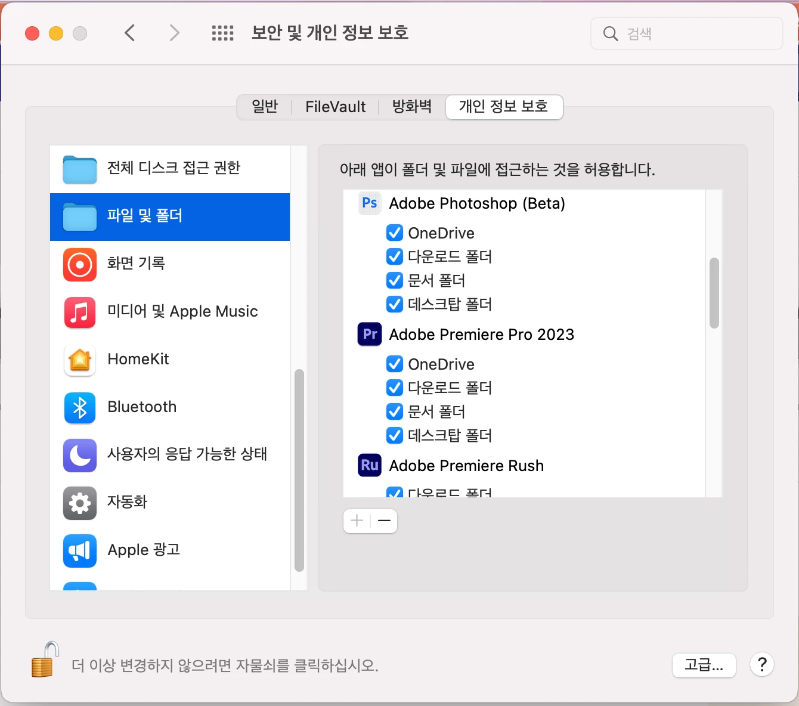Click the moon Focus icon
Screen dimensions: 799x706
click(80, 456)
